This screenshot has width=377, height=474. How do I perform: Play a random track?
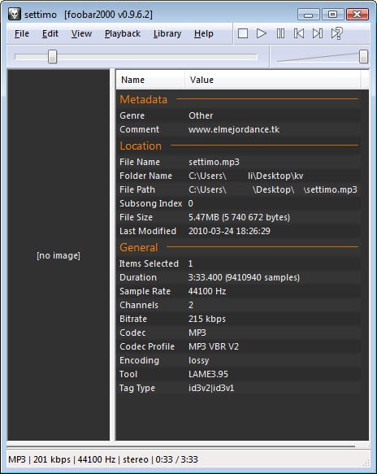tap(336, 33)
